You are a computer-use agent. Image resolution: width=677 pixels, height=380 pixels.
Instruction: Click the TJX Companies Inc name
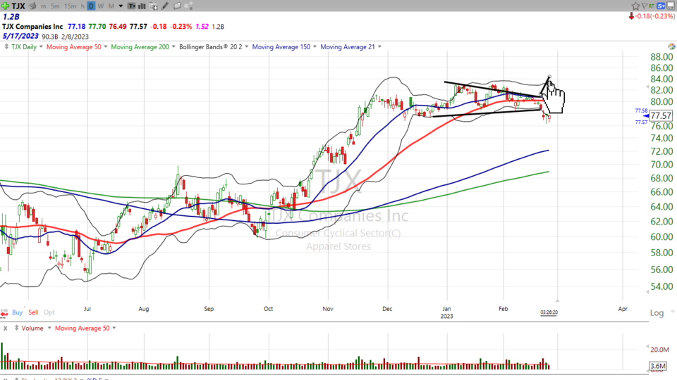click(x=32, y=27)
